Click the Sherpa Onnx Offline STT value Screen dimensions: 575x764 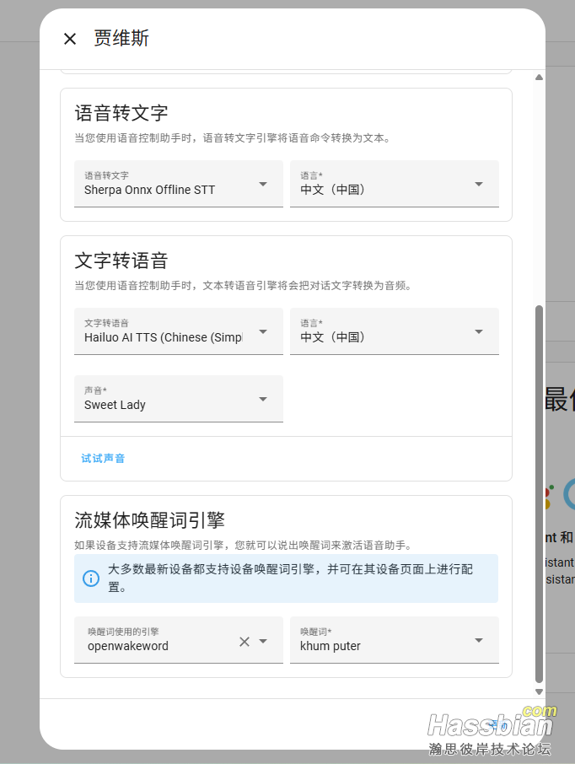149,190
